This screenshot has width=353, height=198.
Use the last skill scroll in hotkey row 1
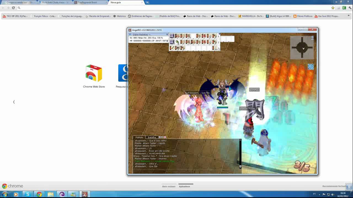tap(215, 36)
